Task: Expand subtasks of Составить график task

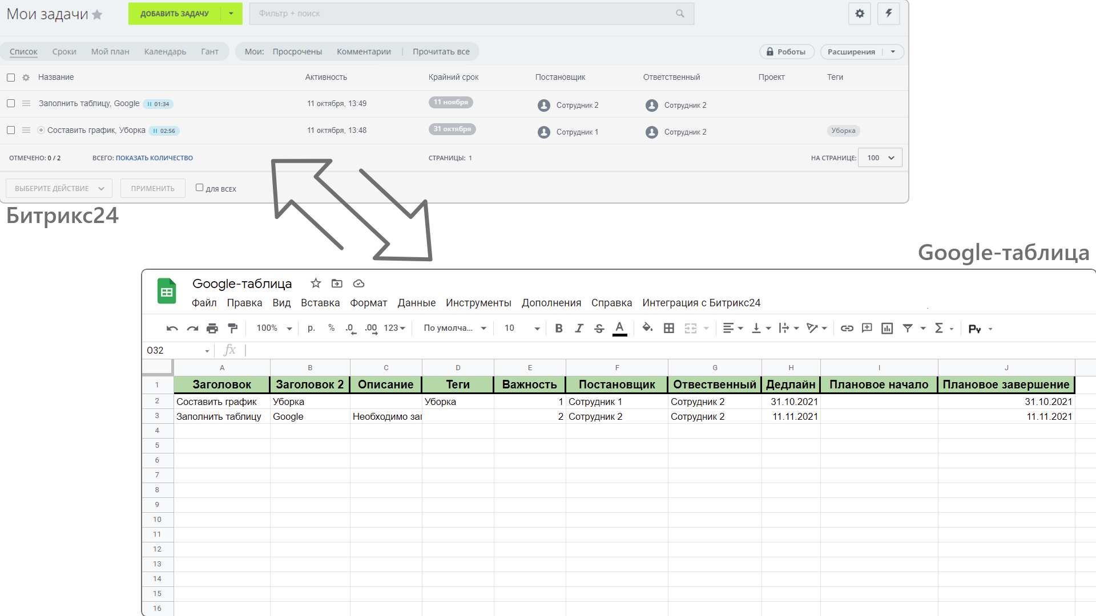Action: 41,130
